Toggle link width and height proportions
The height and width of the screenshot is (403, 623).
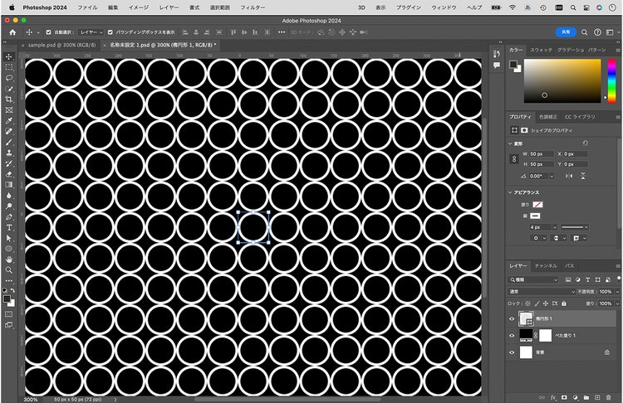pyautogui.click(x=514, y=158)
